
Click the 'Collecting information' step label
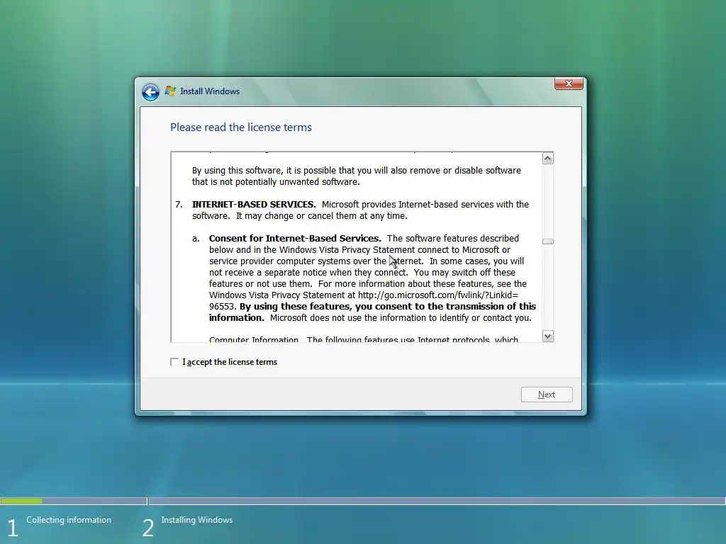click(69, 520)
